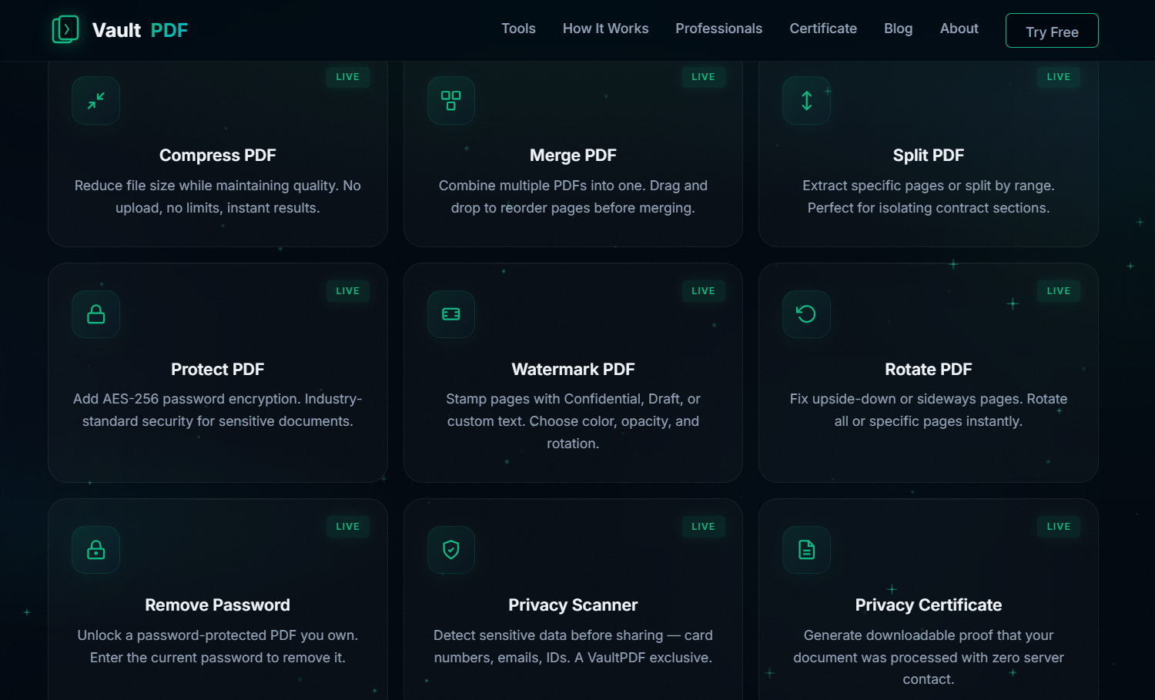The width and height of the screenshot is (1155, 700).
Task: Click the 'Reduce file size while maintaining' description
Action: click(218, 197)
